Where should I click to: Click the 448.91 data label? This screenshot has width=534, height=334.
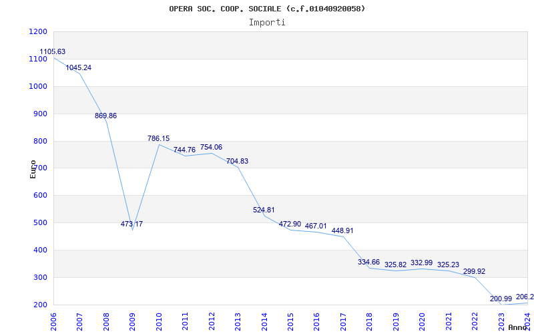(342, 230)
